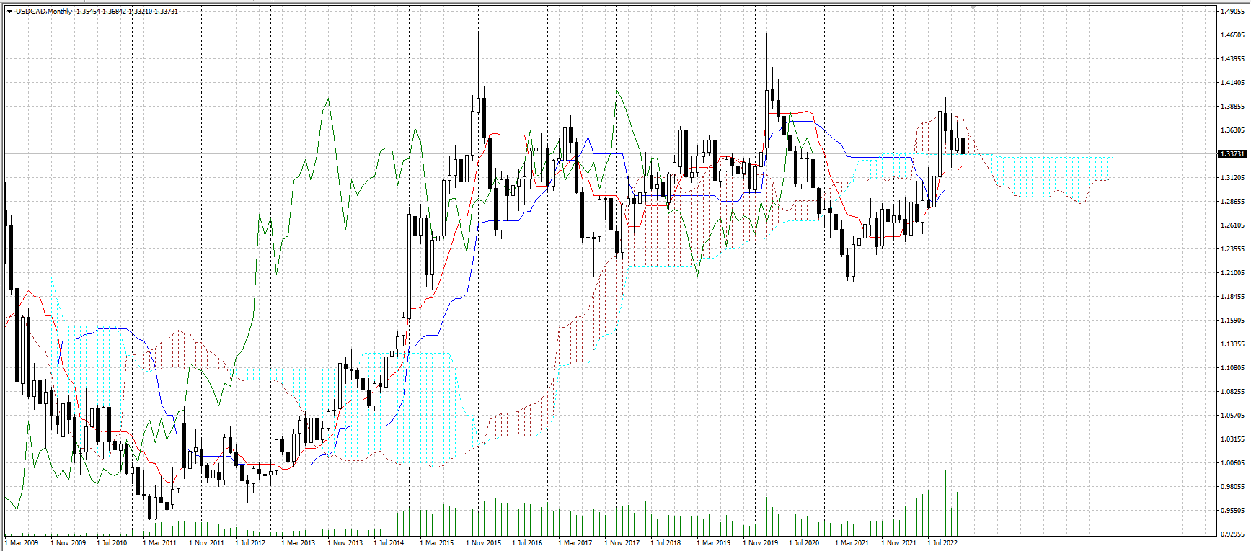Select the 1 Nov 2019 time label
Image resolution: width=1251 pixels, height=551 pixels.
(x=761, y=543)
